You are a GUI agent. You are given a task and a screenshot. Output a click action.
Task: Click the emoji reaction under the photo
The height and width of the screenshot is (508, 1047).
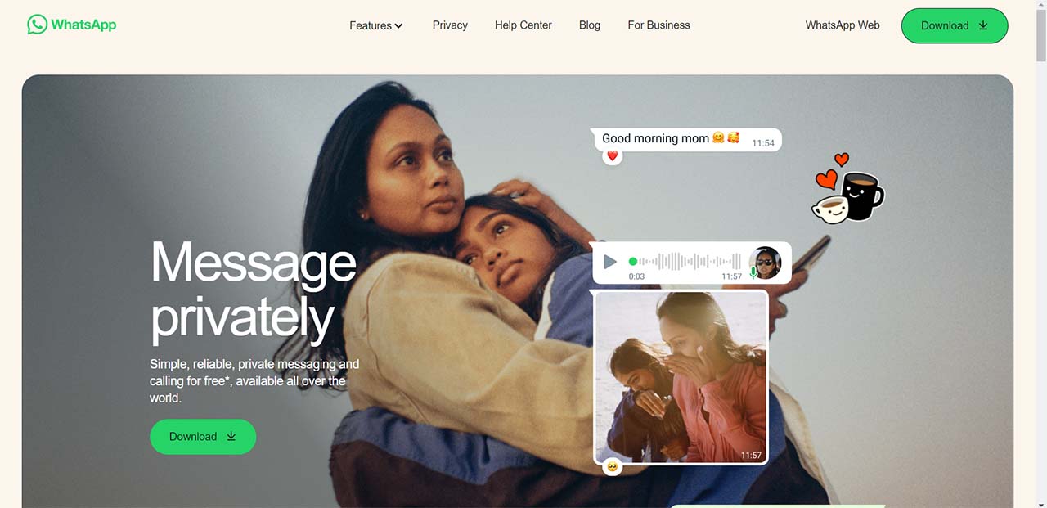(612, 466)
